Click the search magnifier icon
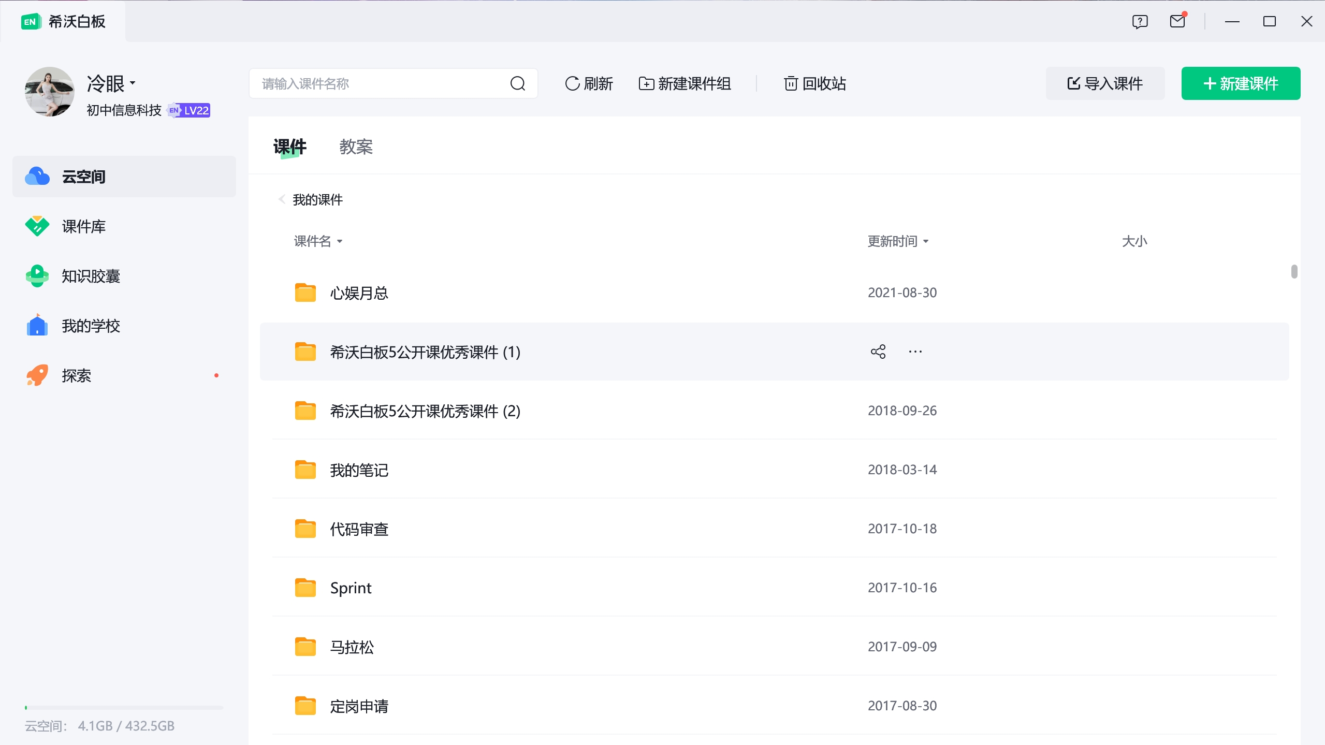 pyautogui.click(x=518, y=83)
